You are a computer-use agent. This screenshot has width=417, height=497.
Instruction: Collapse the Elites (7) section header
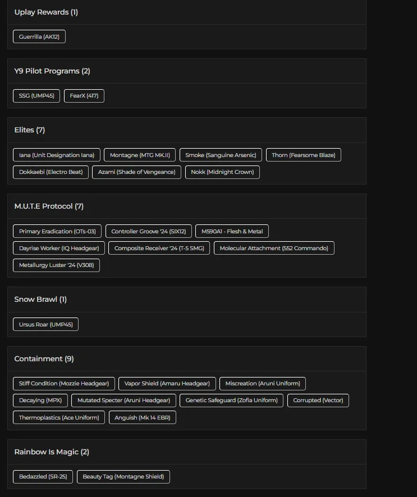coord(186,130)
